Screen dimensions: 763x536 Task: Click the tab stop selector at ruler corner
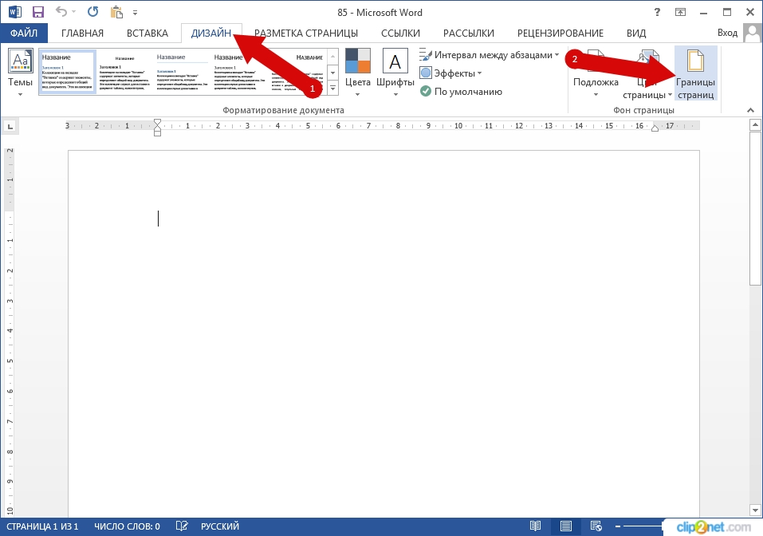[10, 127]
